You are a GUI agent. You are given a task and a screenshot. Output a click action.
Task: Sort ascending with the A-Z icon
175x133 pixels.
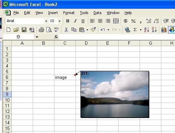tap(147, 30)
